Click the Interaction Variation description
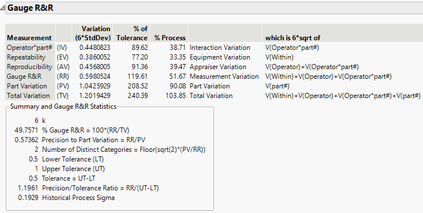Image resolution: width=423 pixels, height=213 pixels. point(220,48)
